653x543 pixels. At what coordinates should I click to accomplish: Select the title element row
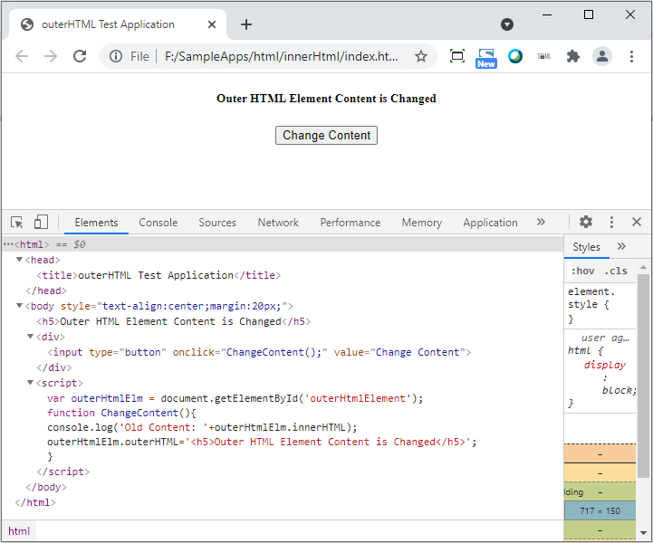coord(283,275)
